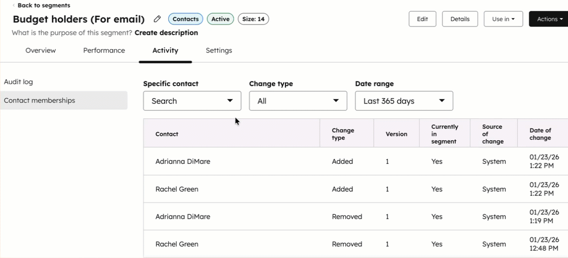Select the Activity tab
Image resolution: width=568 pixels, height=258 pixels.
165,51
